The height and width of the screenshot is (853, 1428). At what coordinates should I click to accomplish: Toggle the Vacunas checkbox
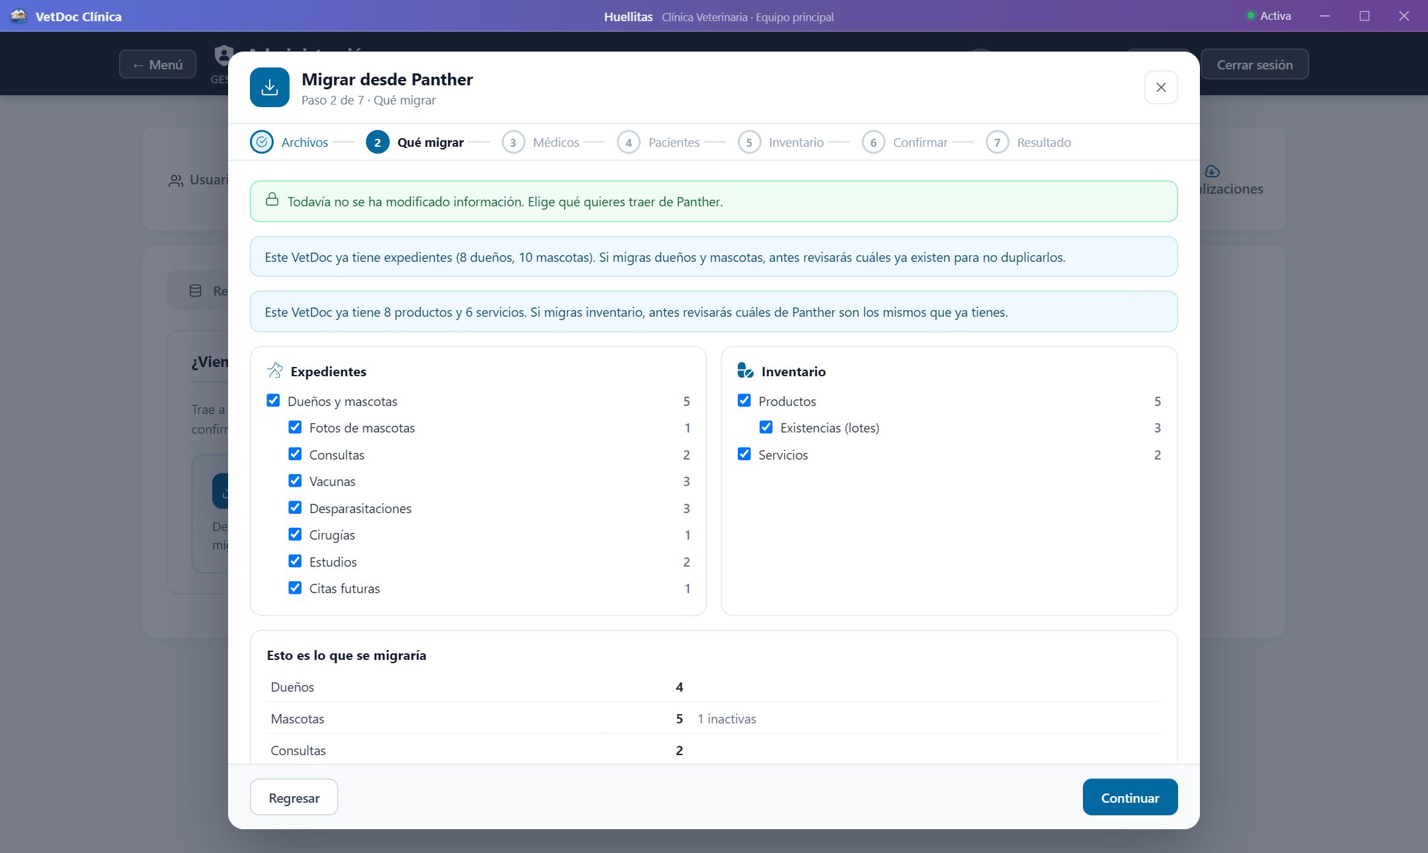(295, 481)
